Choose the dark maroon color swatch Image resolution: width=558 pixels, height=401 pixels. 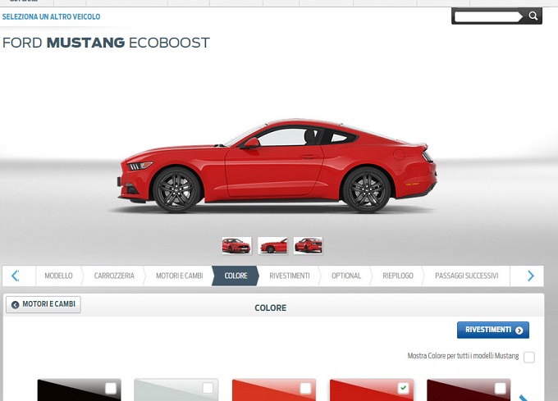pyautogui.click(x=469, y=390)
